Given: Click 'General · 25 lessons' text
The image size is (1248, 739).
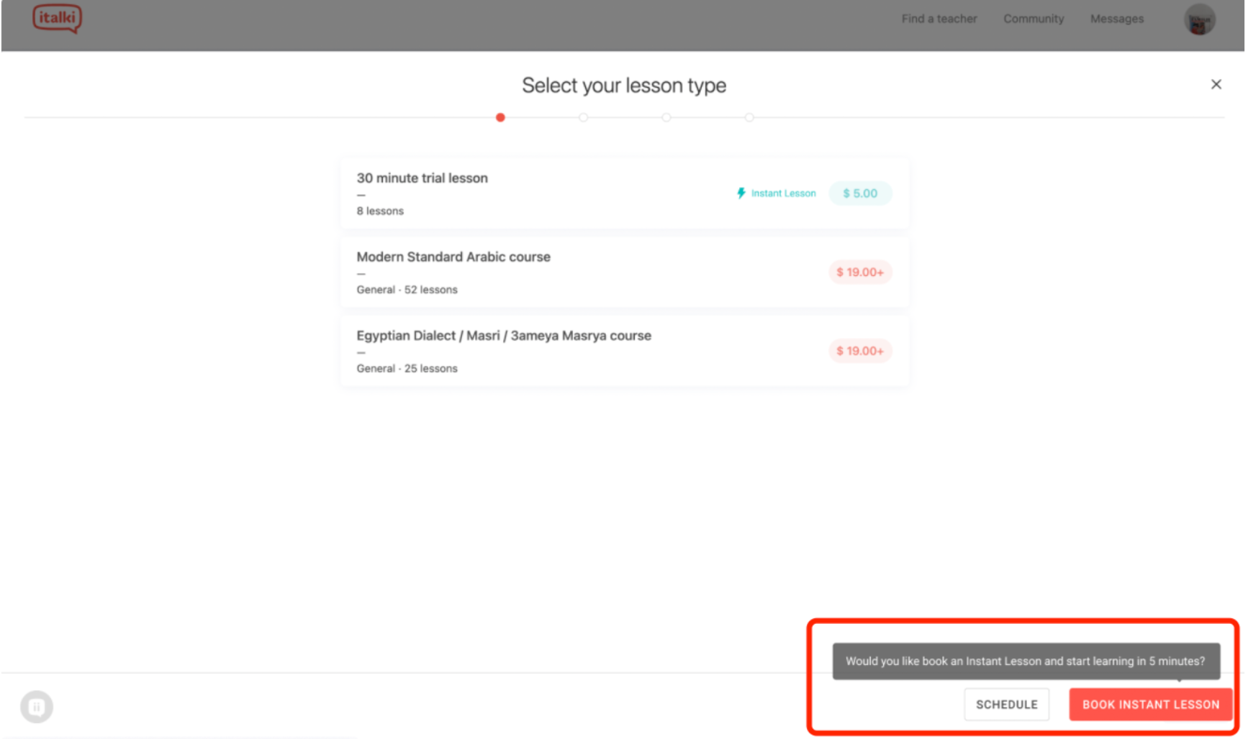Looking at the screenshot, I should 407,368.
